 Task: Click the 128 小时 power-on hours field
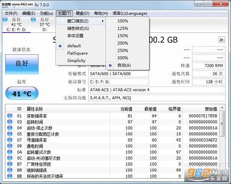[x=209, y=82]
